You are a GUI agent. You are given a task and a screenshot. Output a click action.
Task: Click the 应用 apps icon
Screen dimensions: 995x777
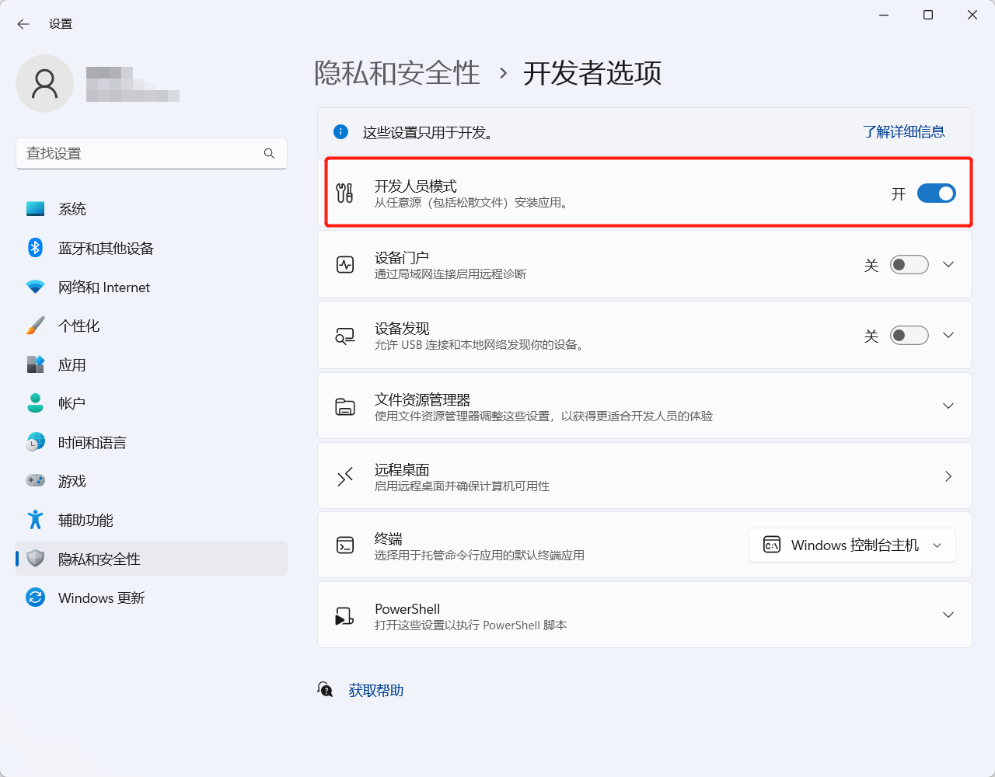[35, 364]
